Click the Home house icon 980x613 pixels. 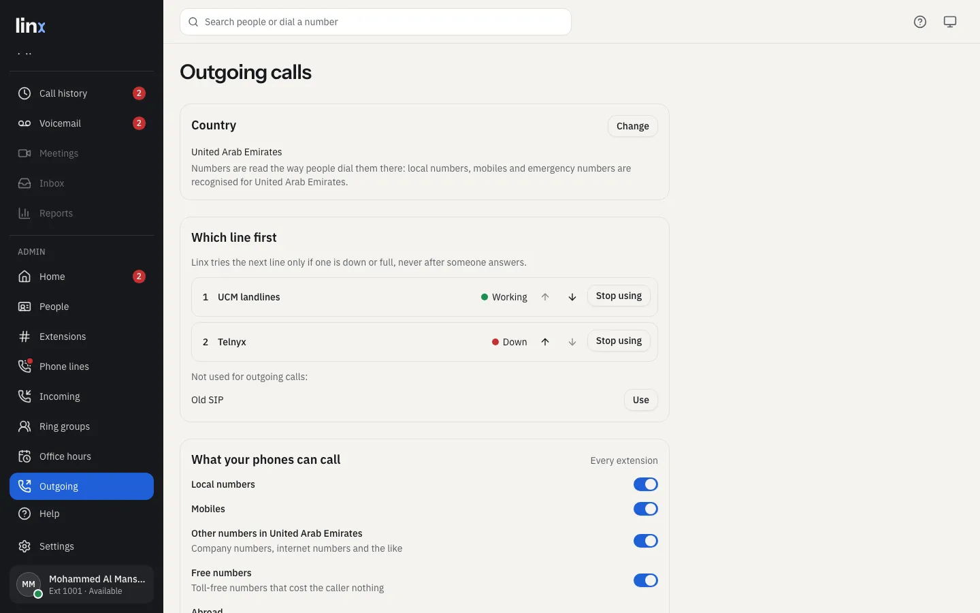(24, 277)
